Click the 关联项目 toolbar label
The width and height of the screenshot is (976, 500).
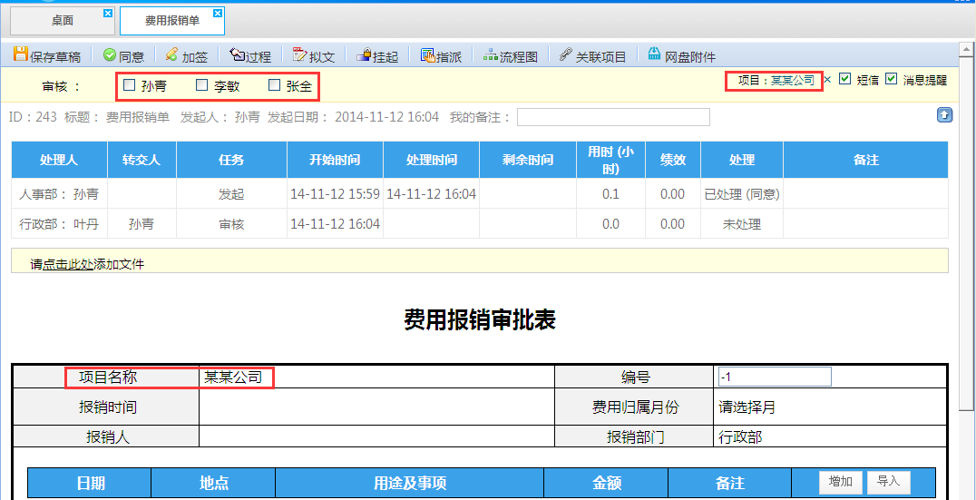tap(600, 57)
